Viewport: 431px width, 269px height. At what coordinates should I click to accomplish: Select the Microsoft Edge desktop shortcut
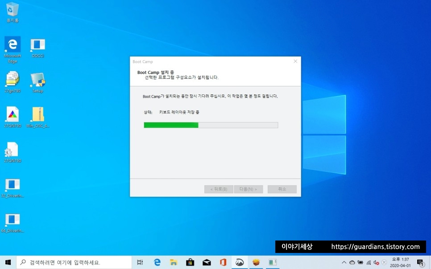(12, 49)
